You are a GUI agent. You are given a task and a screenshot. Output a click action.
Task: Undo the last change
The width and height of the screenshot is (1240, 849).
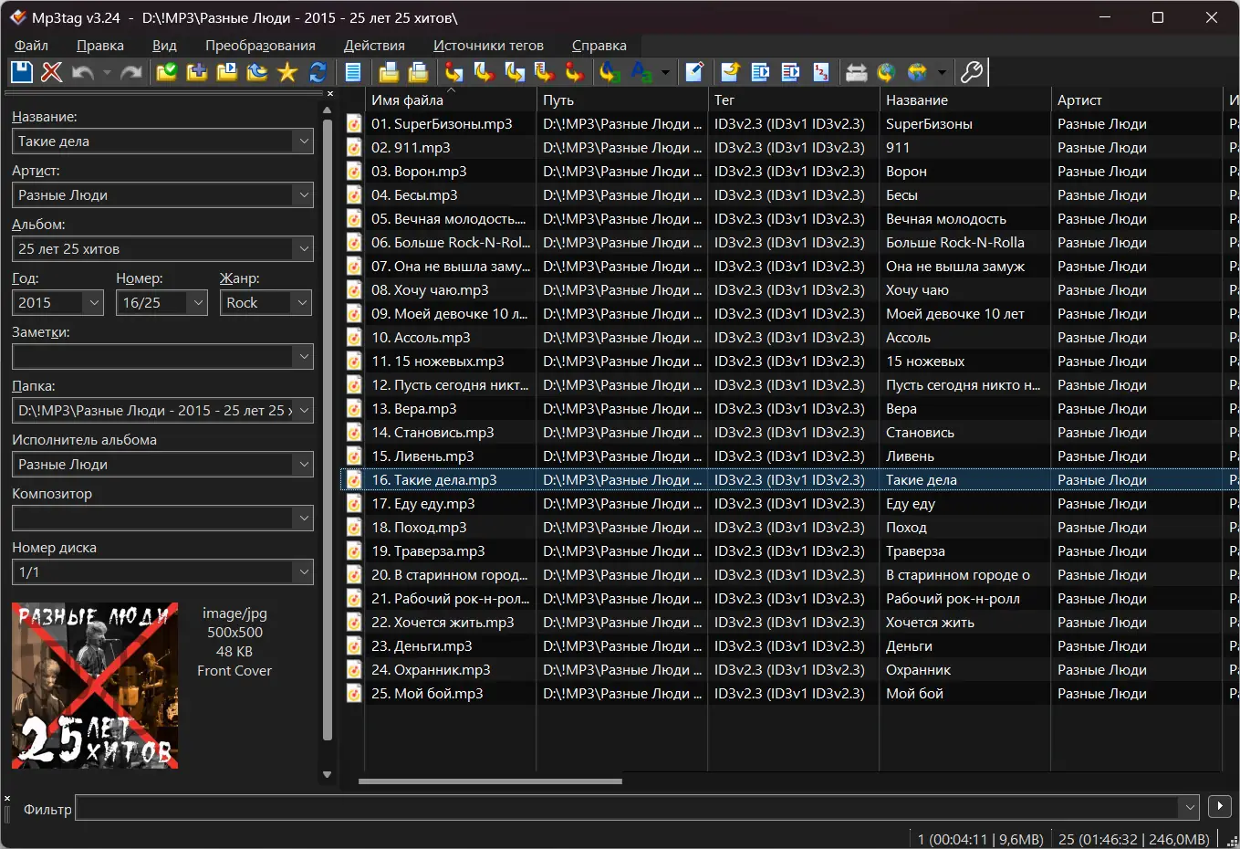(83, 72)
